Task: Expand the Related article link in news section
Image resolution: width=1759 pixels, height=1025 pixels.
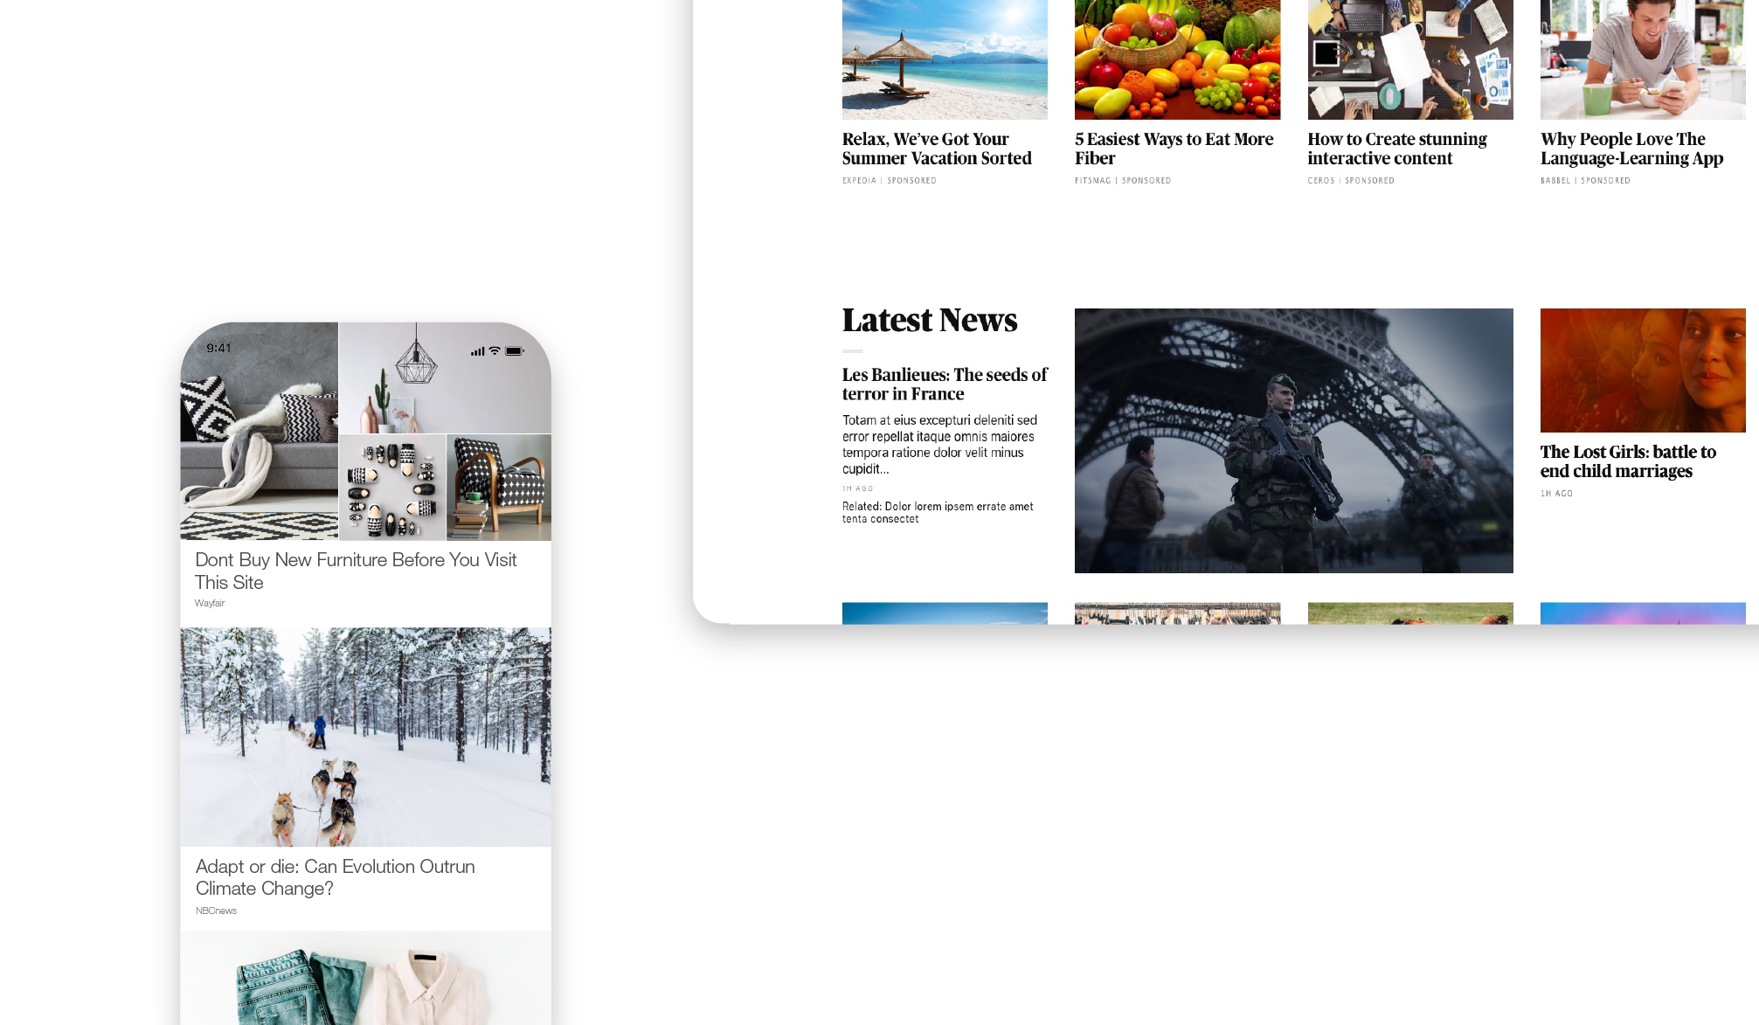Action: tap(938, 511)
